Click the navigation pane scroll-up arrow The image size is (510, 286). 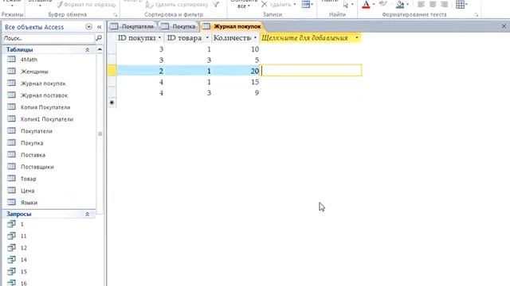tap(100, 49)
